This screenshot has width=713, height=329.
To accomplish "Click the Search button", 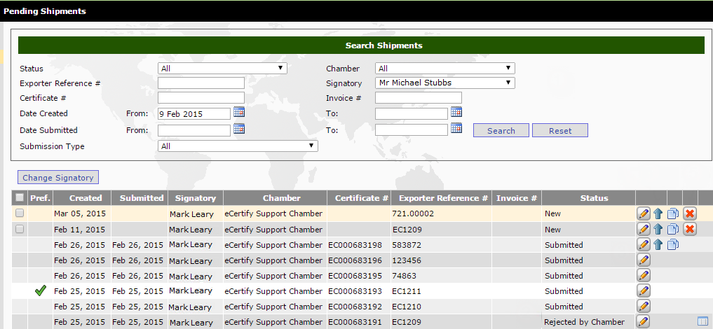I will pyautogui.click(x=501, y=131).
